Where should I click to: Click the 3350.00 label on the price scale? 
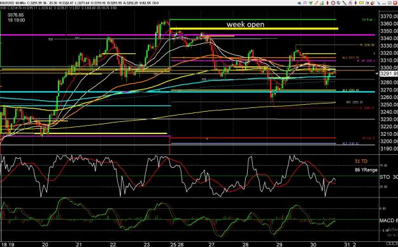pyautogui.click(x=389, y=31)
